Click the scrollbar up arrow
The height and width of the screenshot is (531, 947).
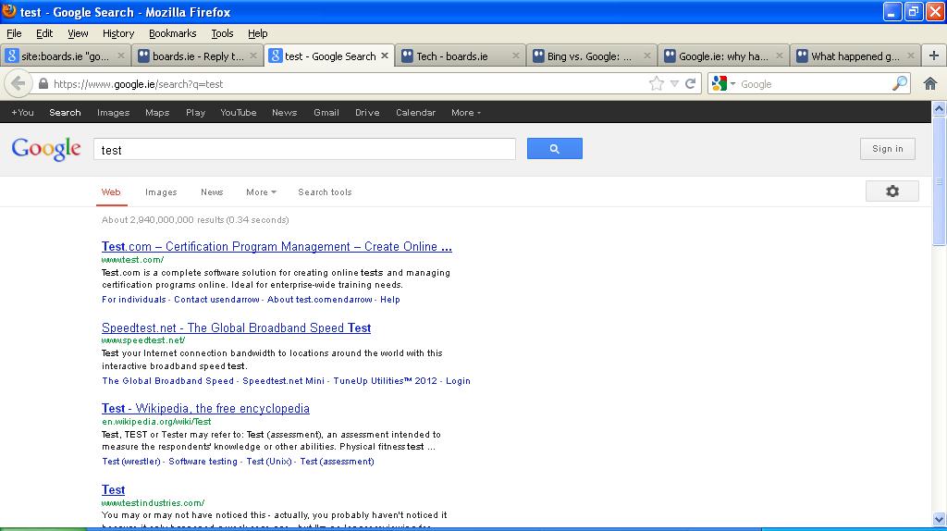[x=939, y=109]
